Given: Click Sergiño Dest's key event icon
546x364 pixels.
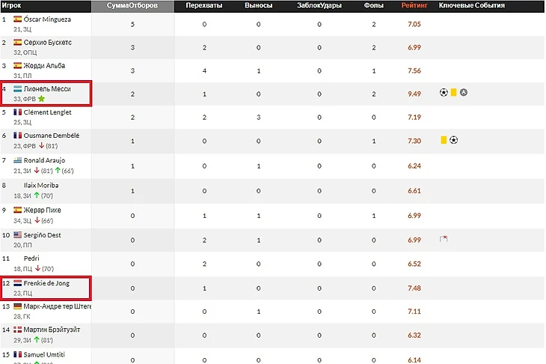Looking at the screenshot, I should click(x=444, y=239).
